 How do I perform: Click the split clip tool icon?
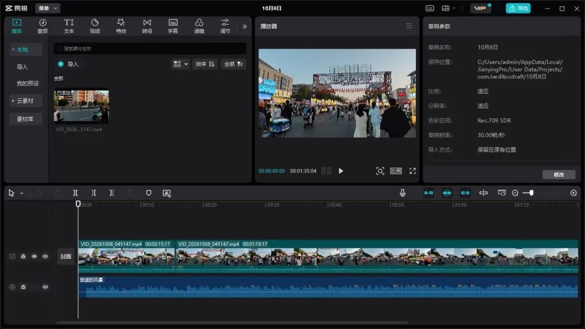coord(75,193)
